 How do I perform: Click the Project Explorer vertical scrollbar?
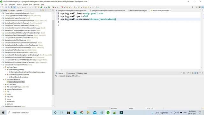53,57
